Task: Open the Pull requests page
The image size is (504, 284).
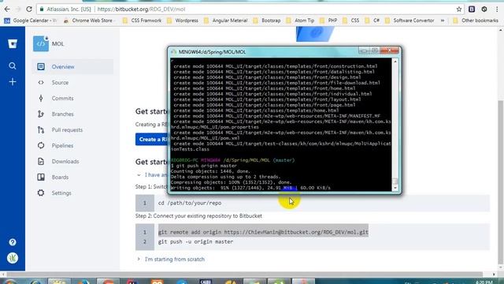Action: pos(67,129)
